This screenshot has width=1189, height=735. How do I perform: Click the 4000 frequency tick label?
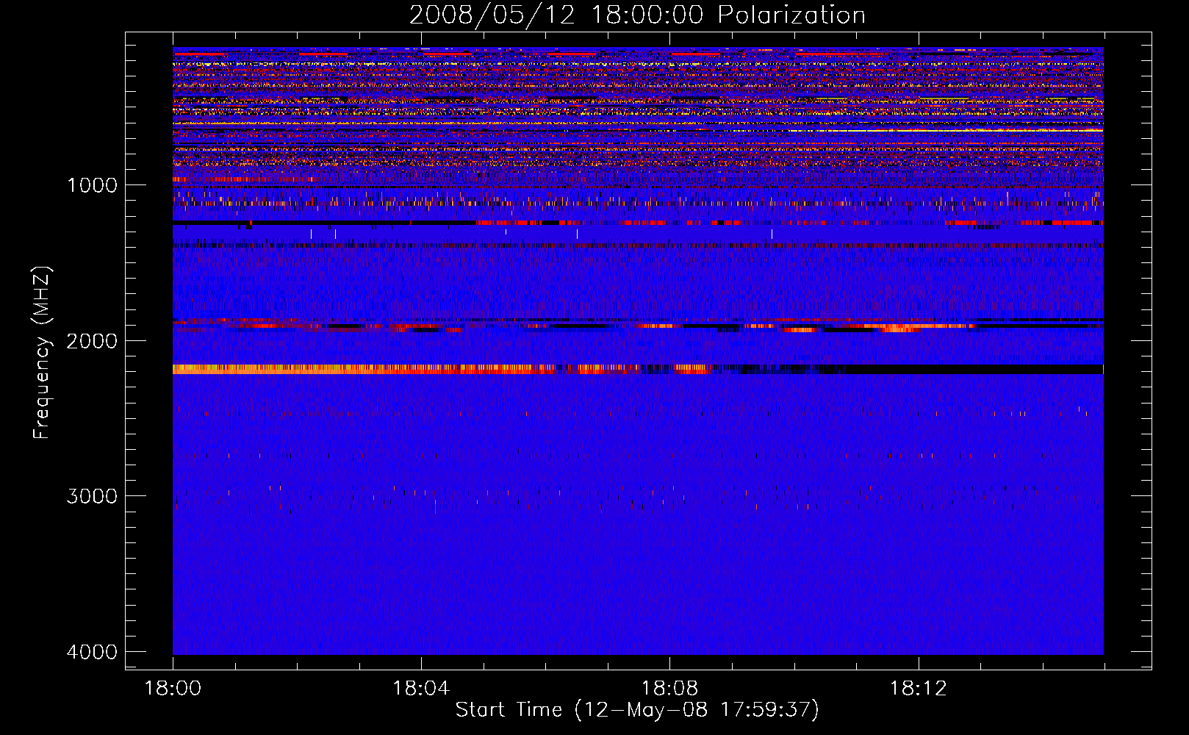[92, 652]
